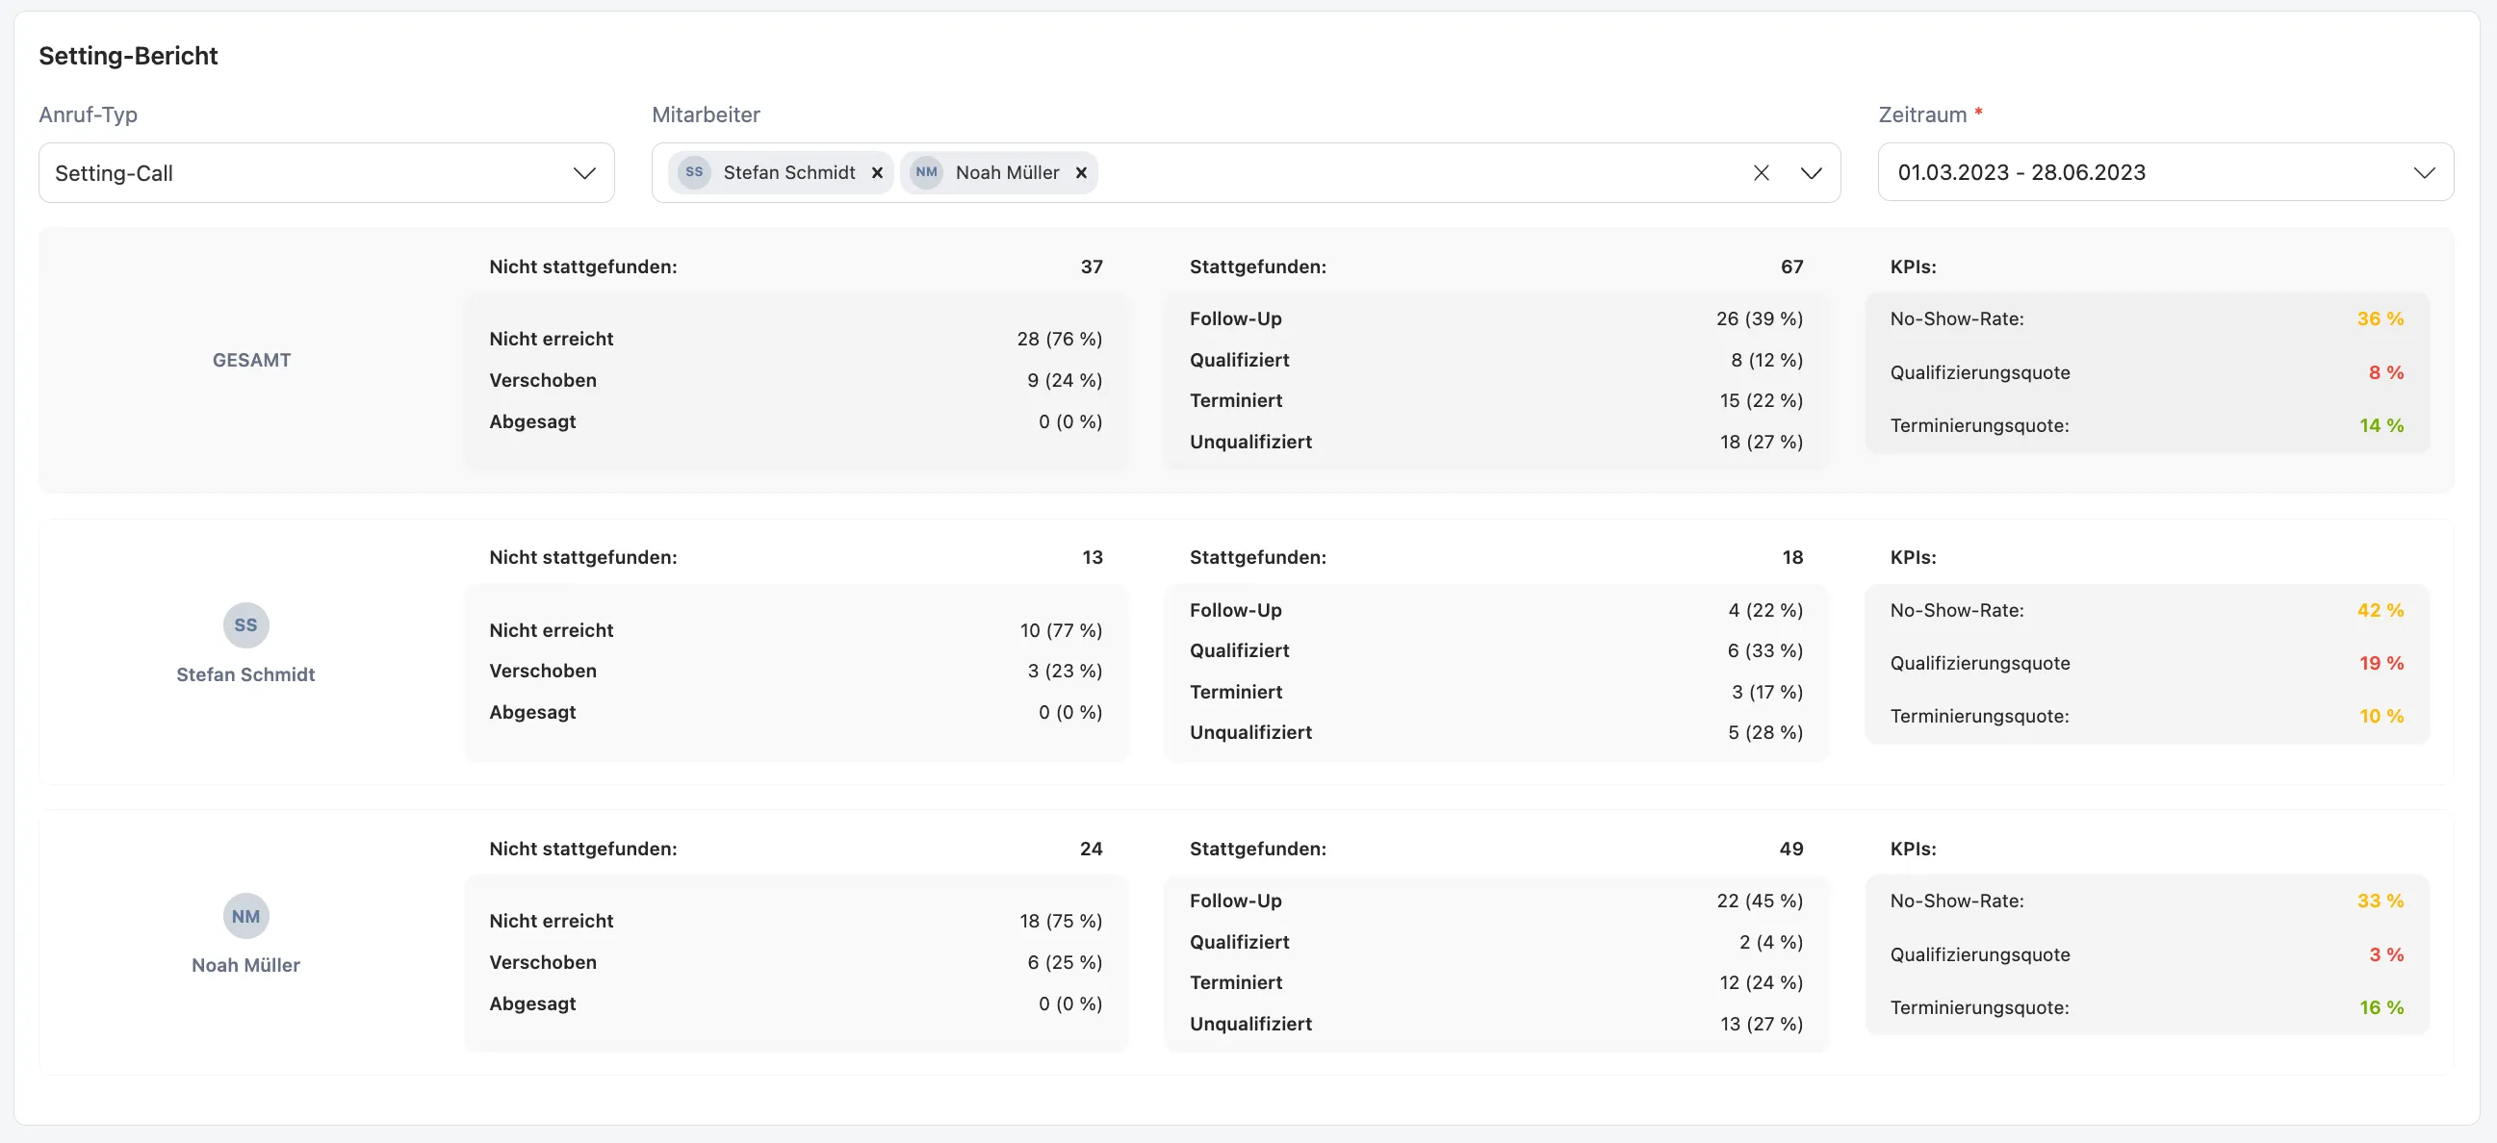
Task: Click the Noah Müller name in report row
Action: tap(246, 965)
